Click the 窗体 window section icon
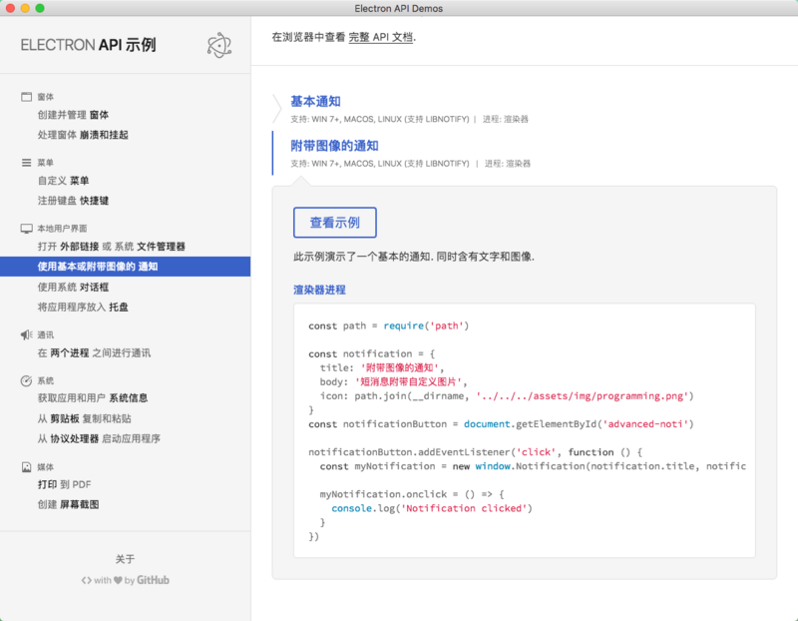Screen dimensions: 798x621 27,97
